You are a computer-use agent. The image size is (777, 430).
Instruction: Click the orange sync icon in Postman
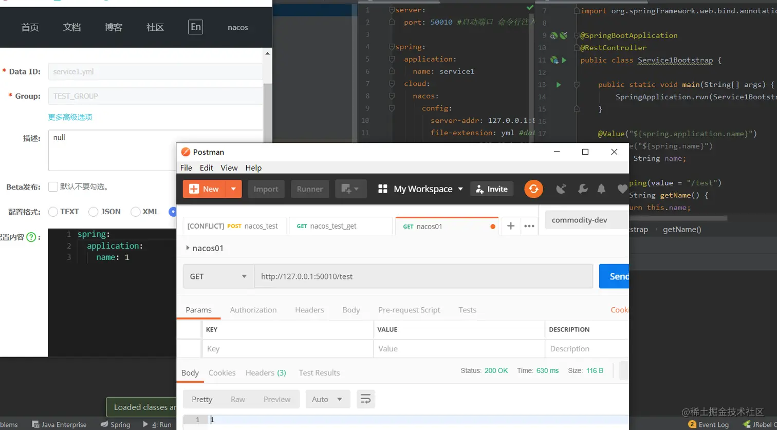[533, 189]
